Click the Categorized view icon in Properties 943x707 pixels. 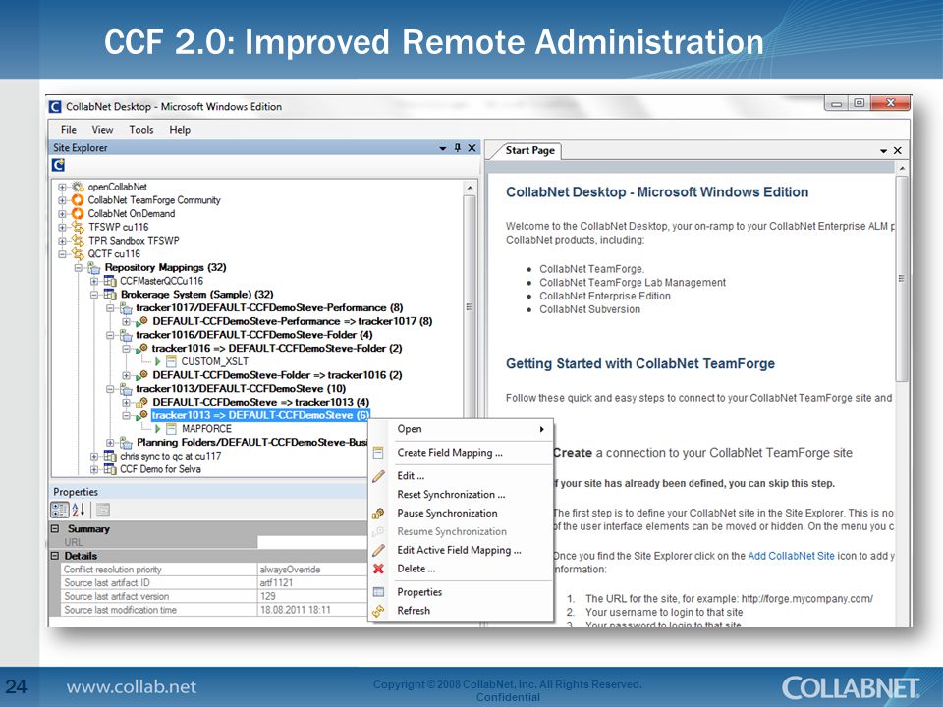[60, 510]
